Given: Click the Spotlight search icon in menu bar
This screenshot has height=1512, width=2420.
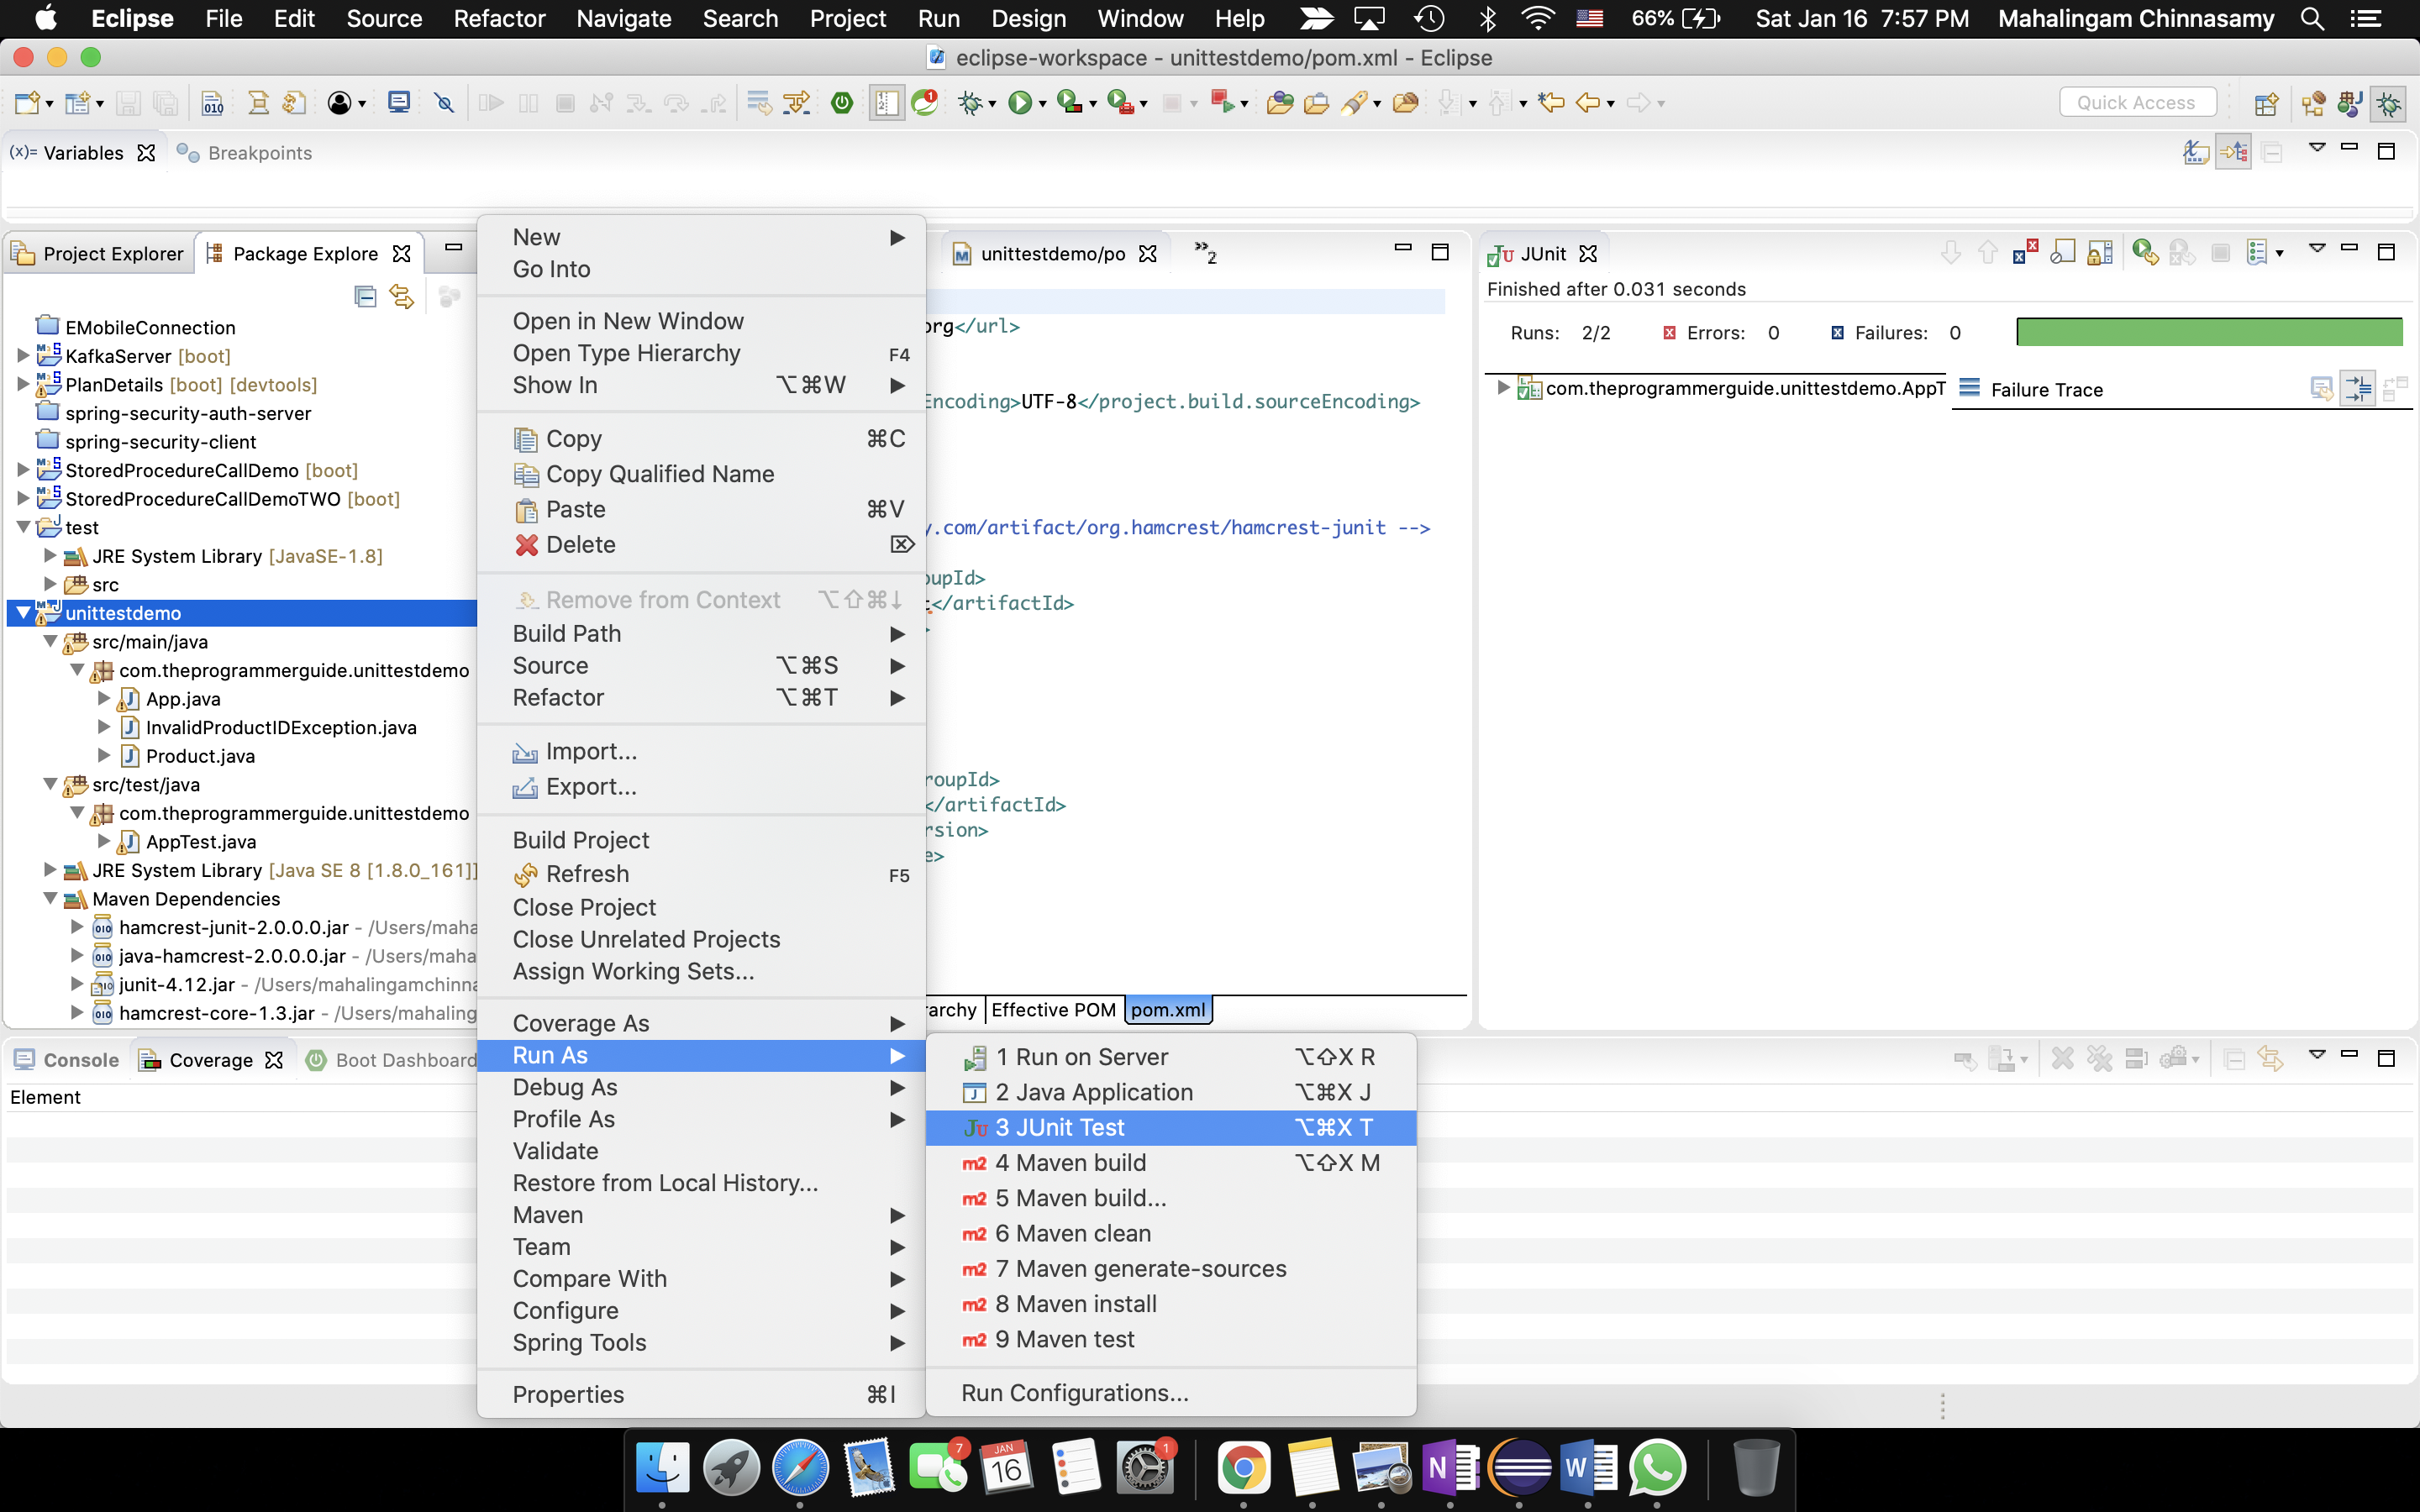Looking at the screenshot, I should (2311, 19).
